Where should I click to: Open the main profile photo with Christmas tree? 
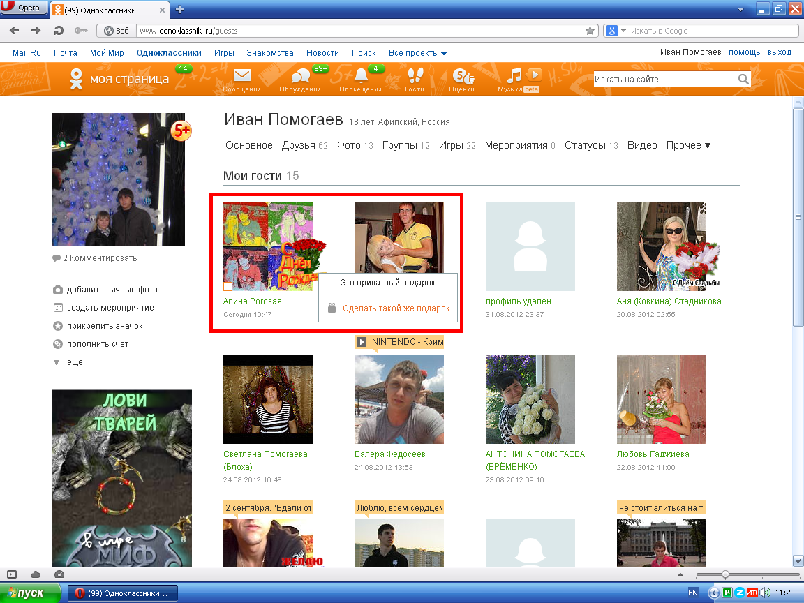pos(119,179)
